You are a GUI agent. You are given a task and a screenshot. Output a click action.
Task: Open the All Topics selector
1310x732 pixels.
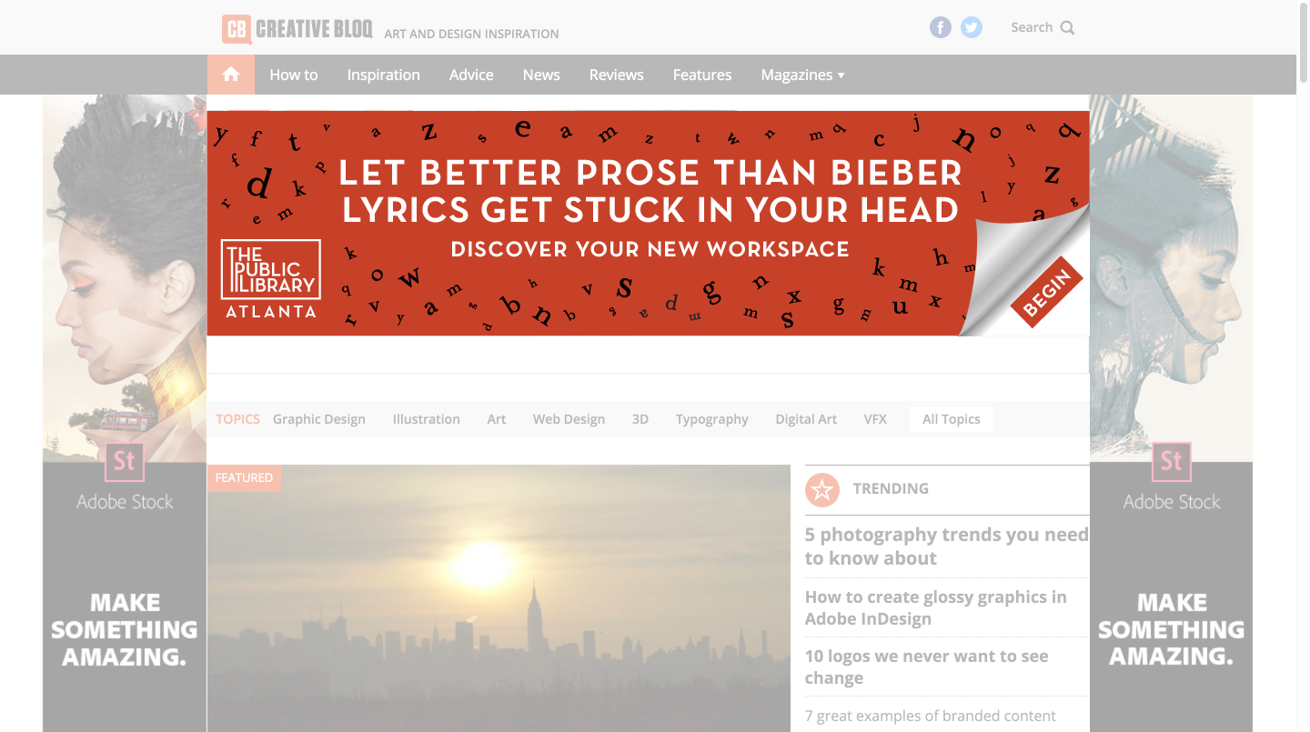pyautogui.click(x=952, y=419)
